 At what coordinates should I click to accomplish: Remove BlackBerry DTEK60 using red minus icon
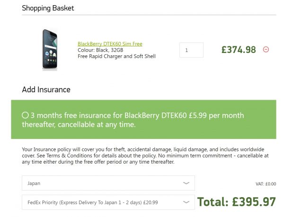point(266,49)
